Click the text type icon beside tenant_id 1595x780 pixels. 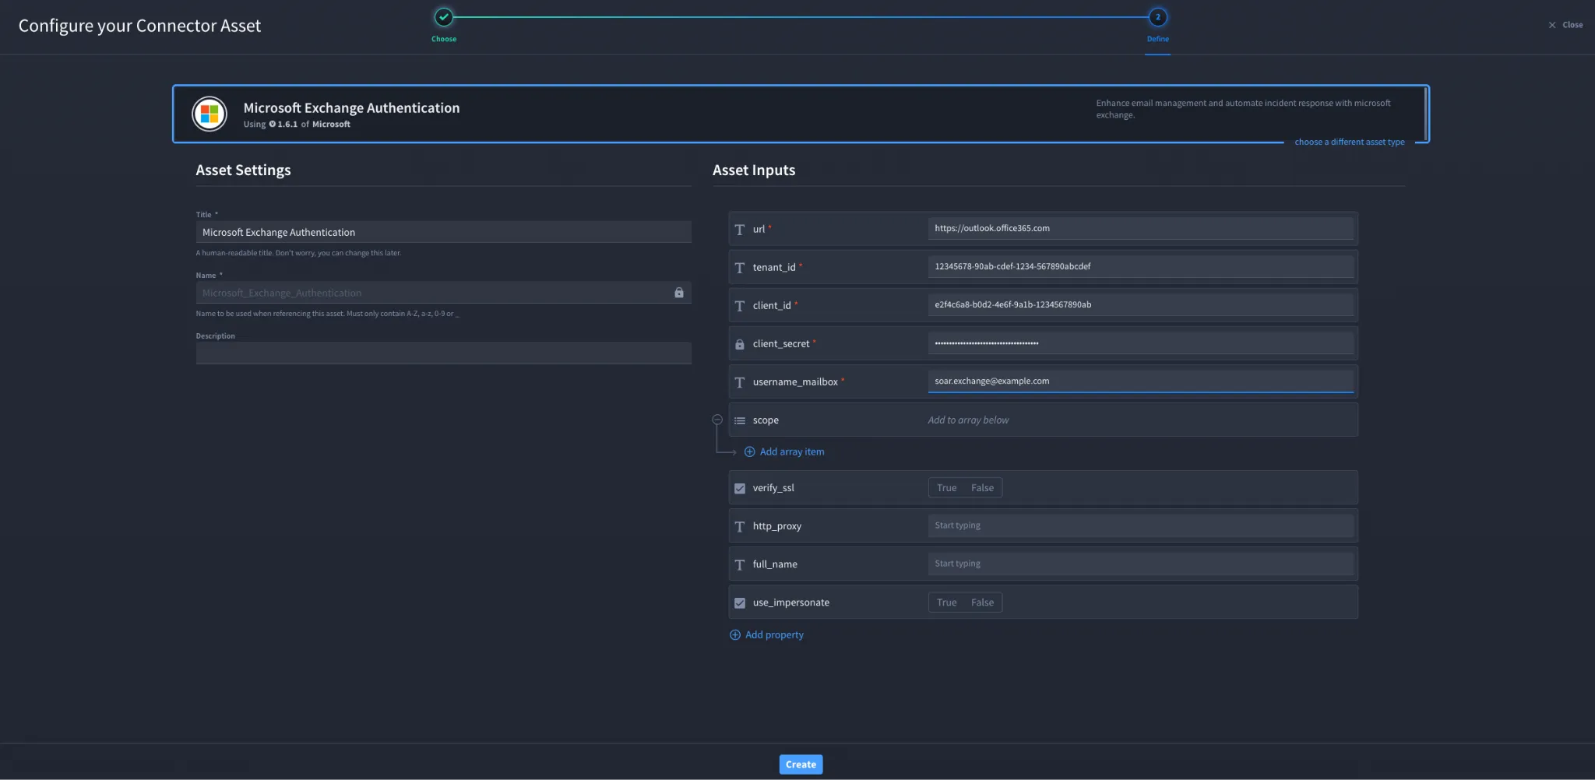[x=740, y=268]
